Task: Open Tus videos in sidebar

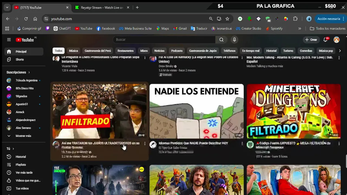Action: click(24, 188)
